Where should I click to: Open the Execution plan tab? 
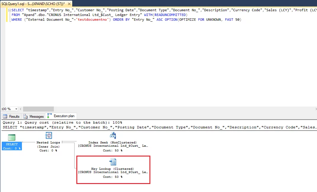[64, 116]
